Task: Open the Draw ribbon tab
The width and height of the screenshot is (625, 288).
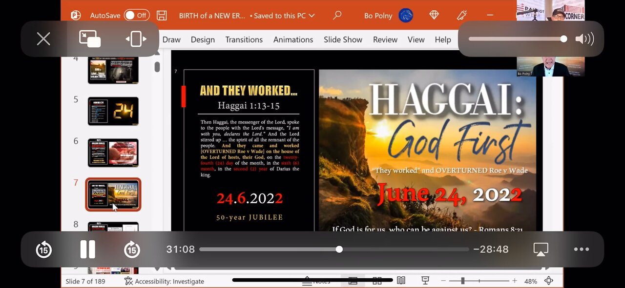Action: coord(171,39)
